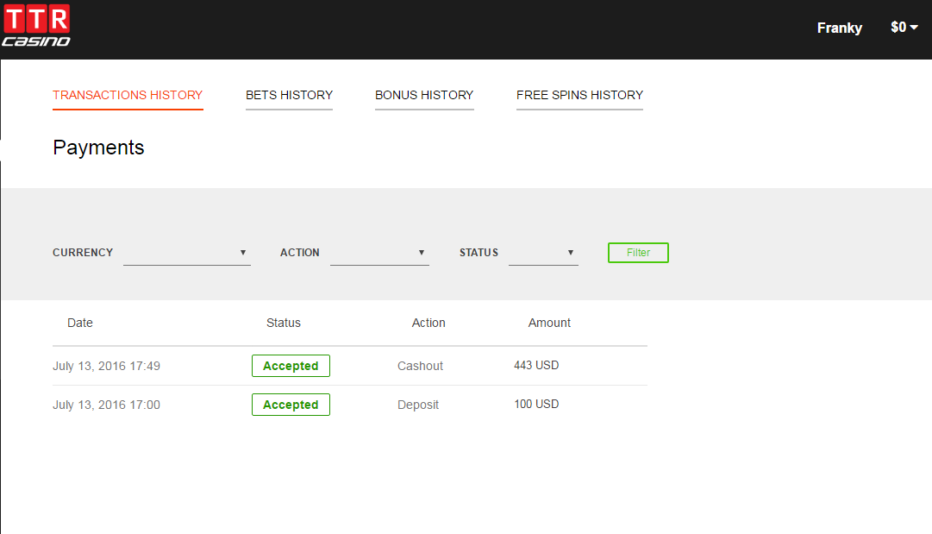Expand the Currency dropdown
This screenshot has width=932, height=534.
pos(186,253)
